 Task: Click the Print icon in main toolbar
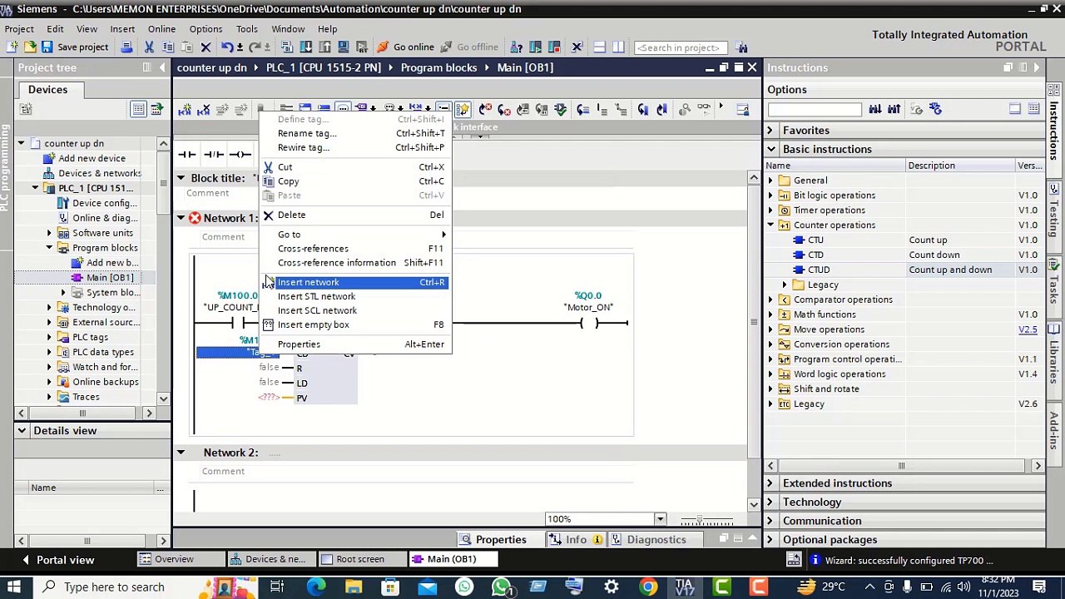pos(126,47)
